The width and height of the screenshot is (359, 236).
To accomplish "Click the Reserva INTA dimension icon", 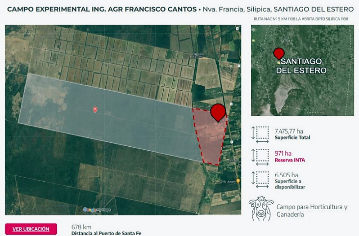I will pyautogui.click(x=260, y=156).
